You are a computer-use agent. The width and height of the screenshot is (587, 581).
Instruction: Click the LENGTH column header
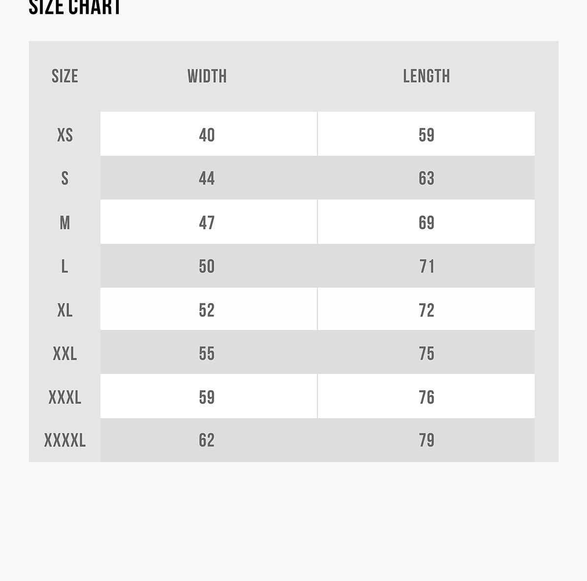click(426, 76)
